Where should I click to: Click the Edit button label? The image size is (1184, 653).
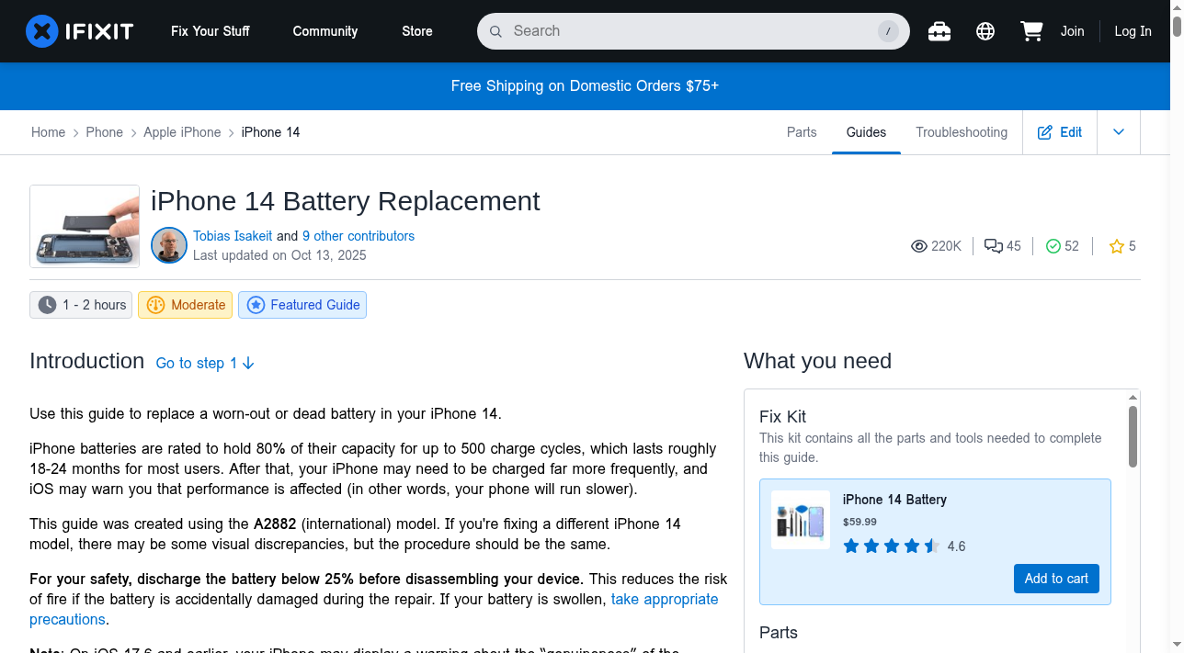pos(1071,132)
